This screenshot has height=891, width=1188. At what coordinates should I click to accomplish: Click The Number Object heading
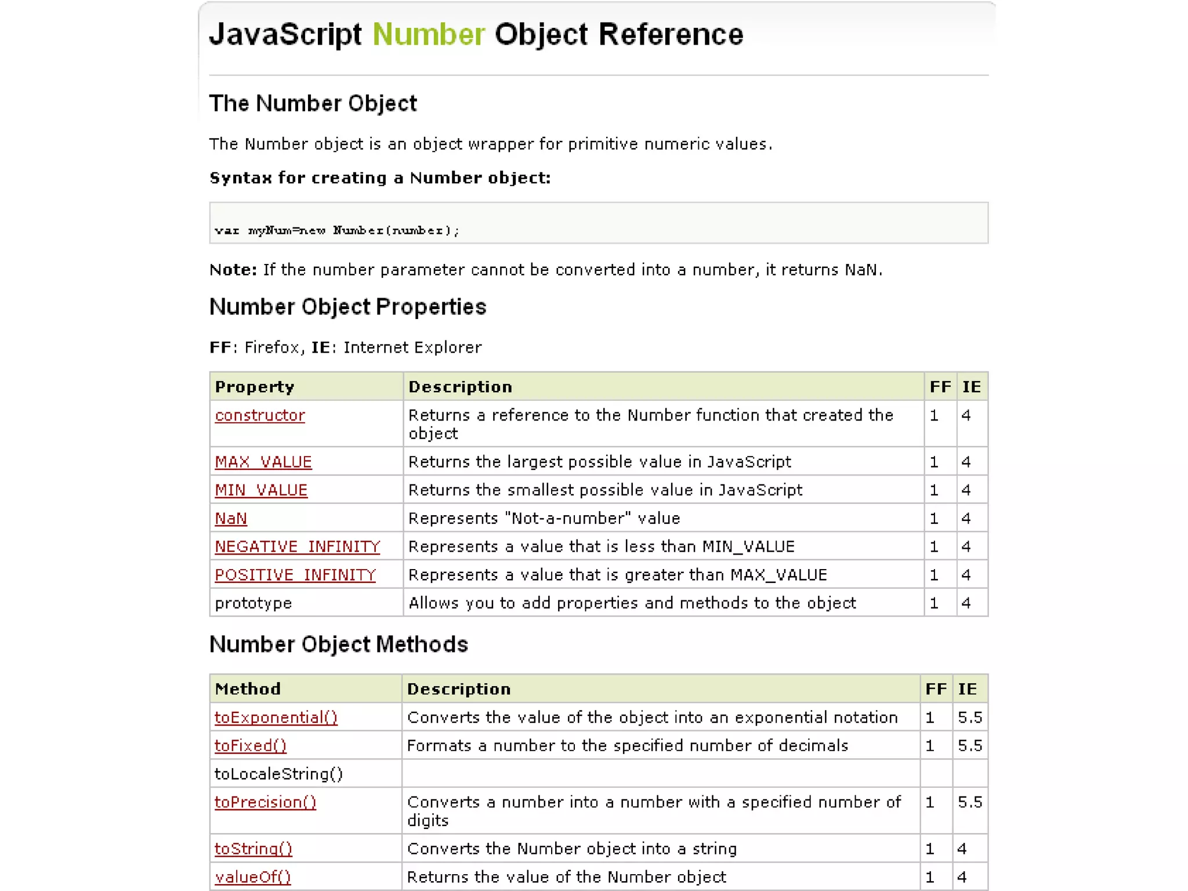[313, 103]
